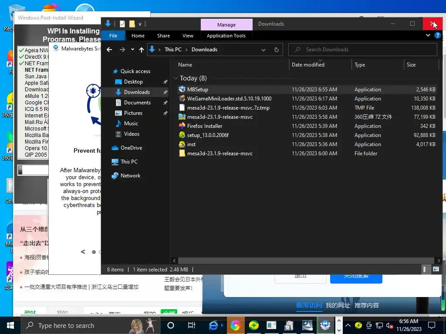Click previous slide arrow in Malwarebytes setup
Screen dimensions: 446x334
pos(83,252)
